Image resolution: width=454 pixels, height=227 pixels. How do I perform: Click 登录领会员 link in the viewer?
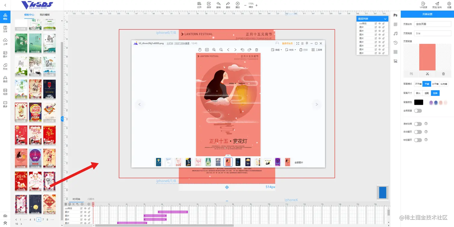click(x=287, y=43)
